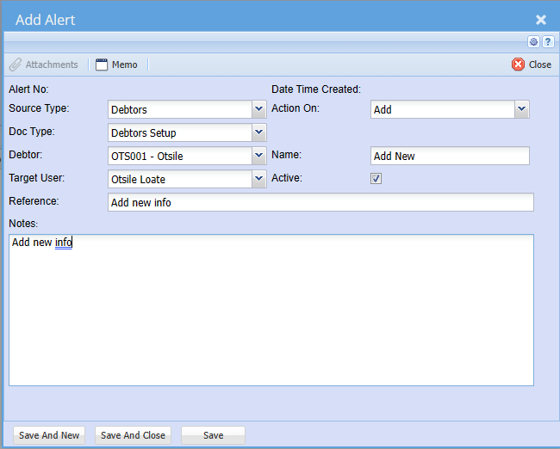560x449 pixels.
Task: Click the Save button
Action: pyautogui.click(x=213, y=435)
